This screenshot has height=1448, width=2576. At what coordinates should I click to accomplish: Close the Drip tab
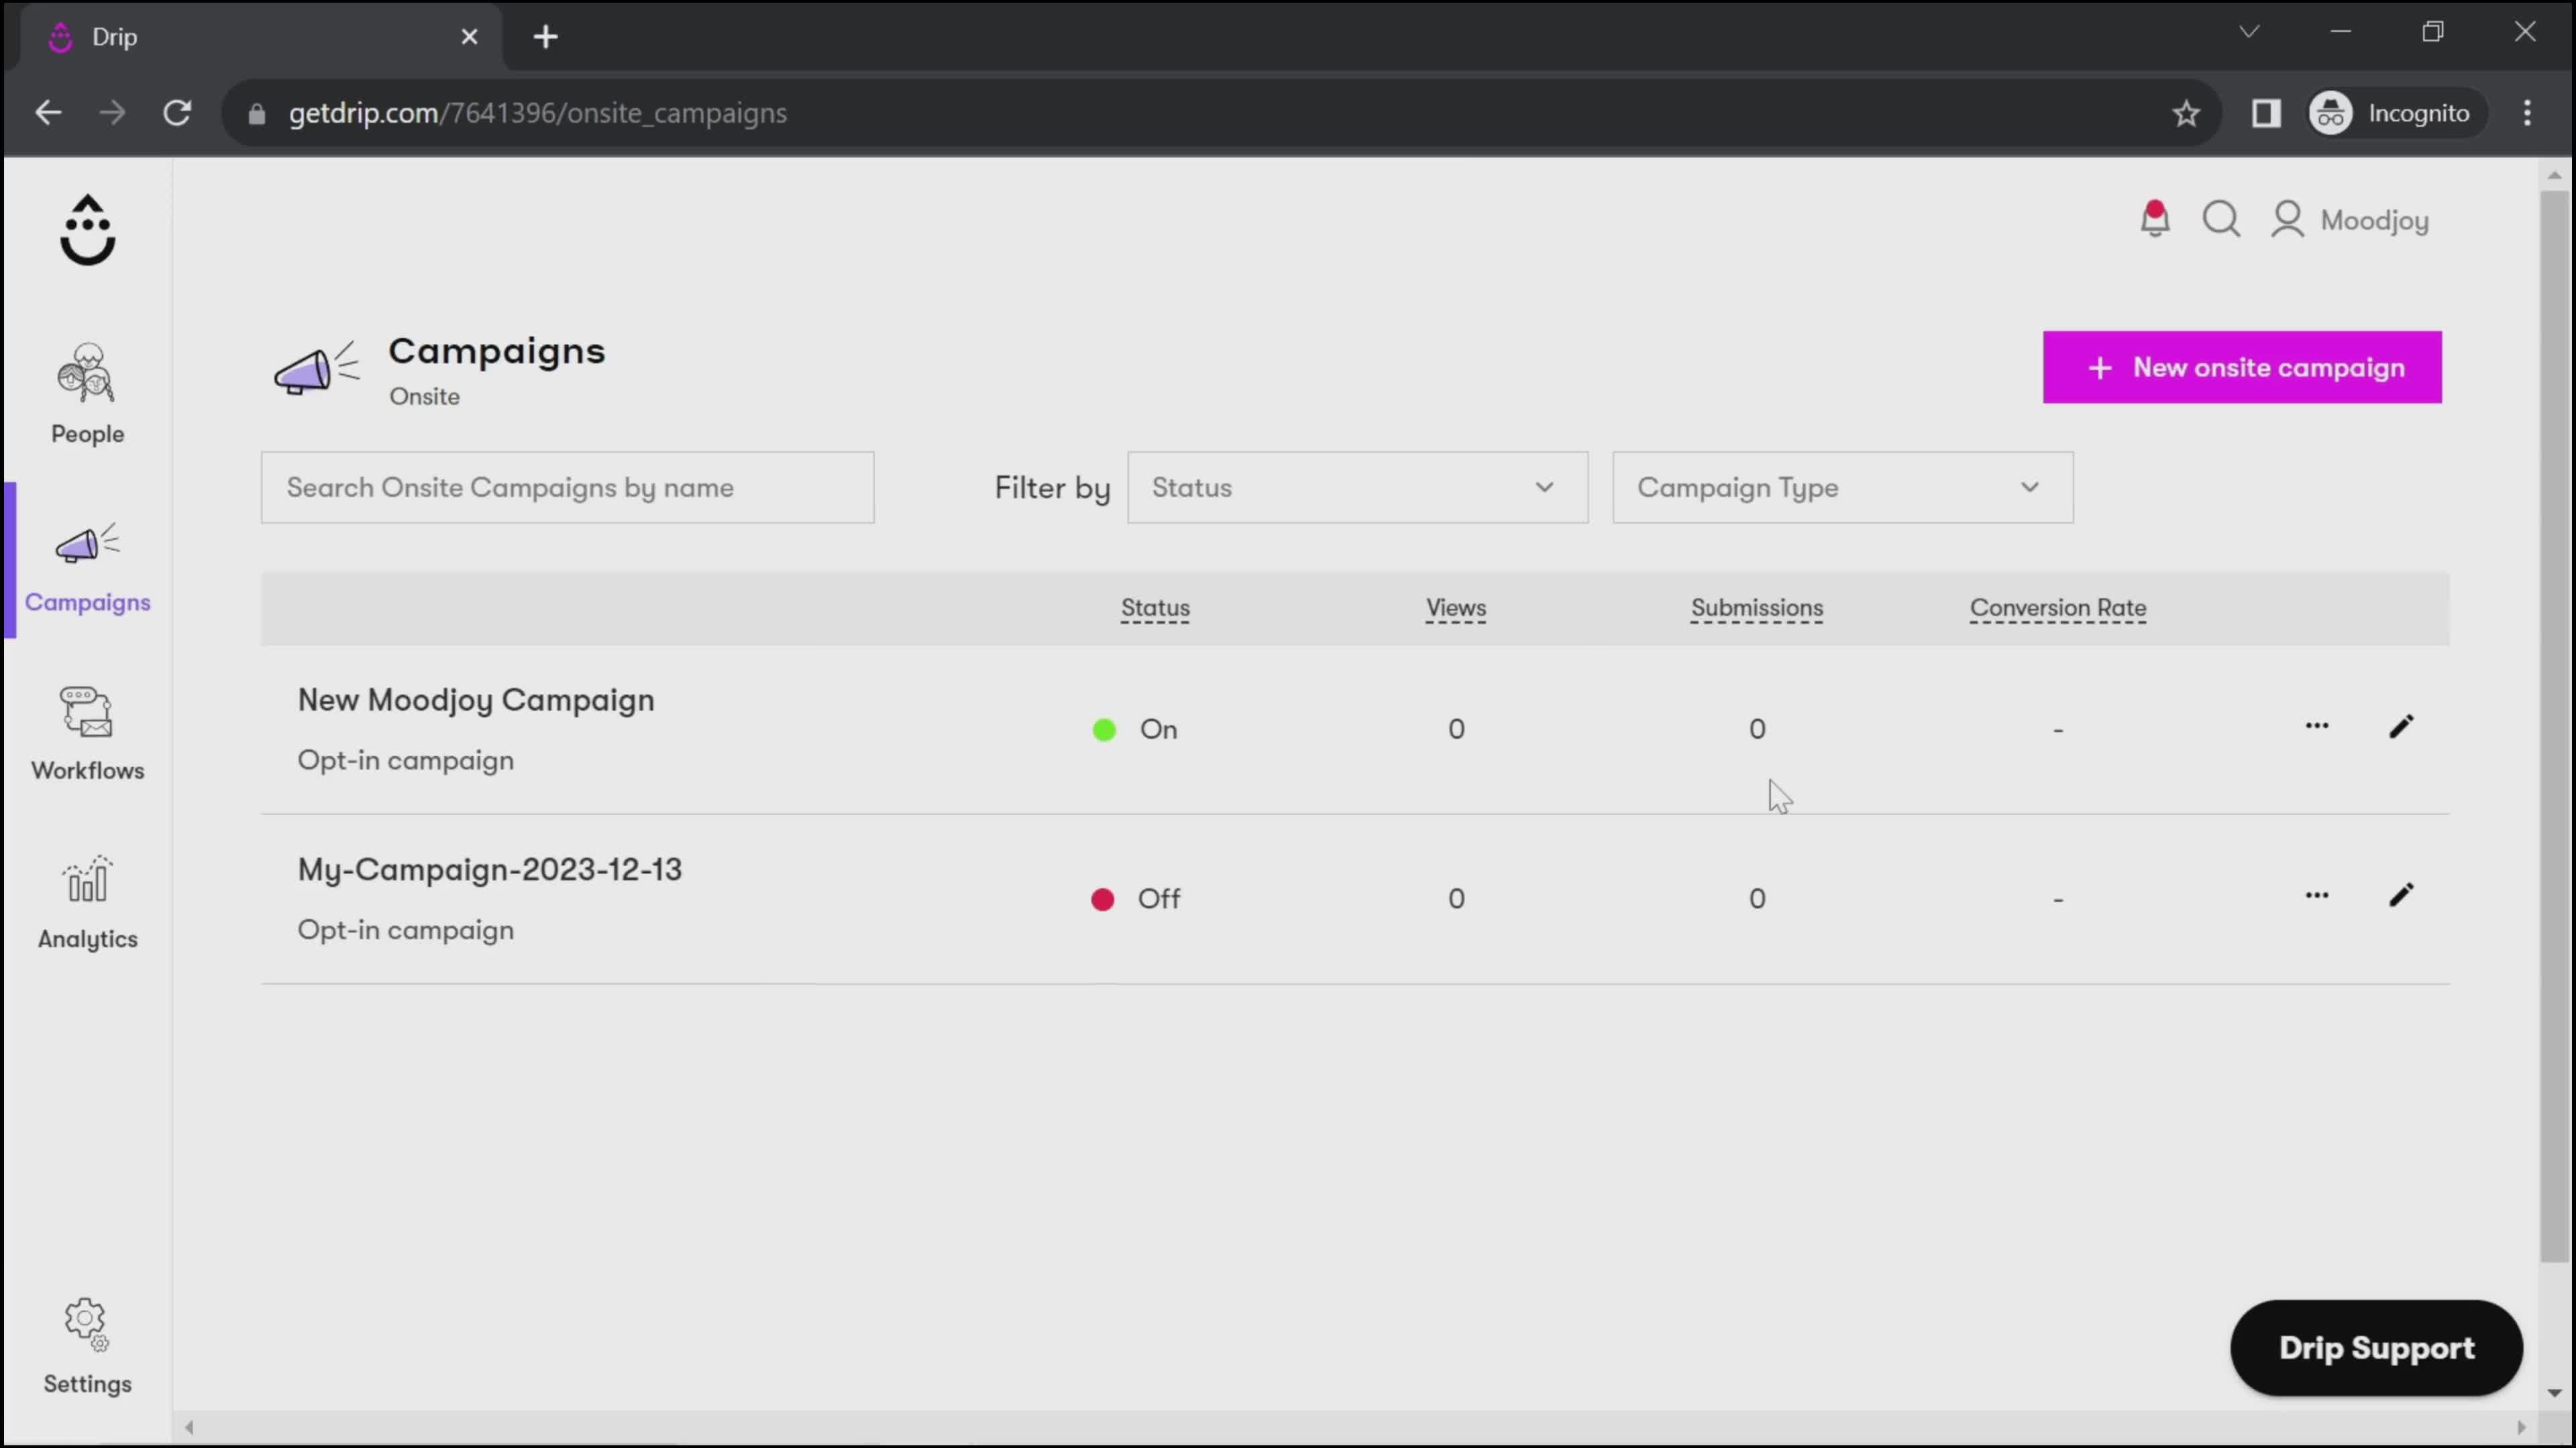coord(469,37)
